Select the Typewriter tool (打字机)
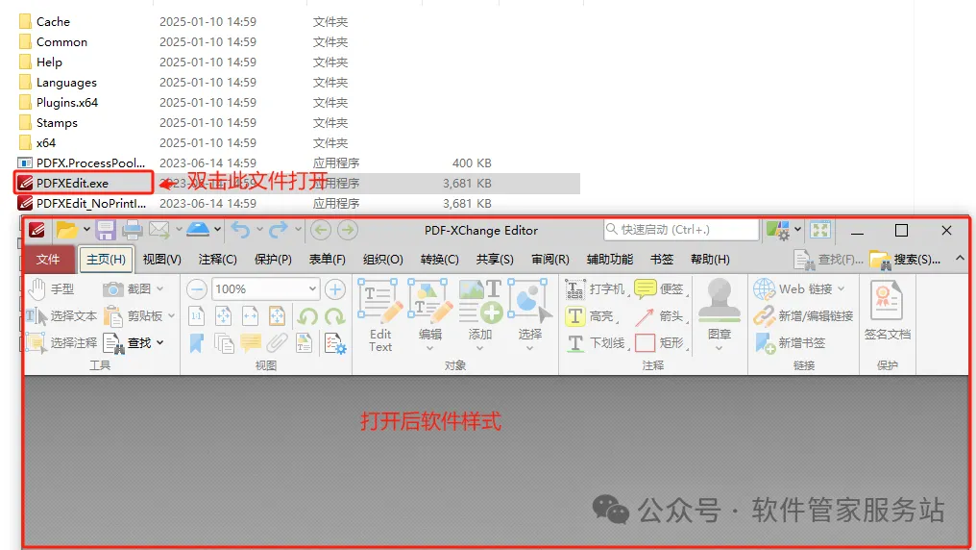The image size is (976, 550). (x=595, y=289)
